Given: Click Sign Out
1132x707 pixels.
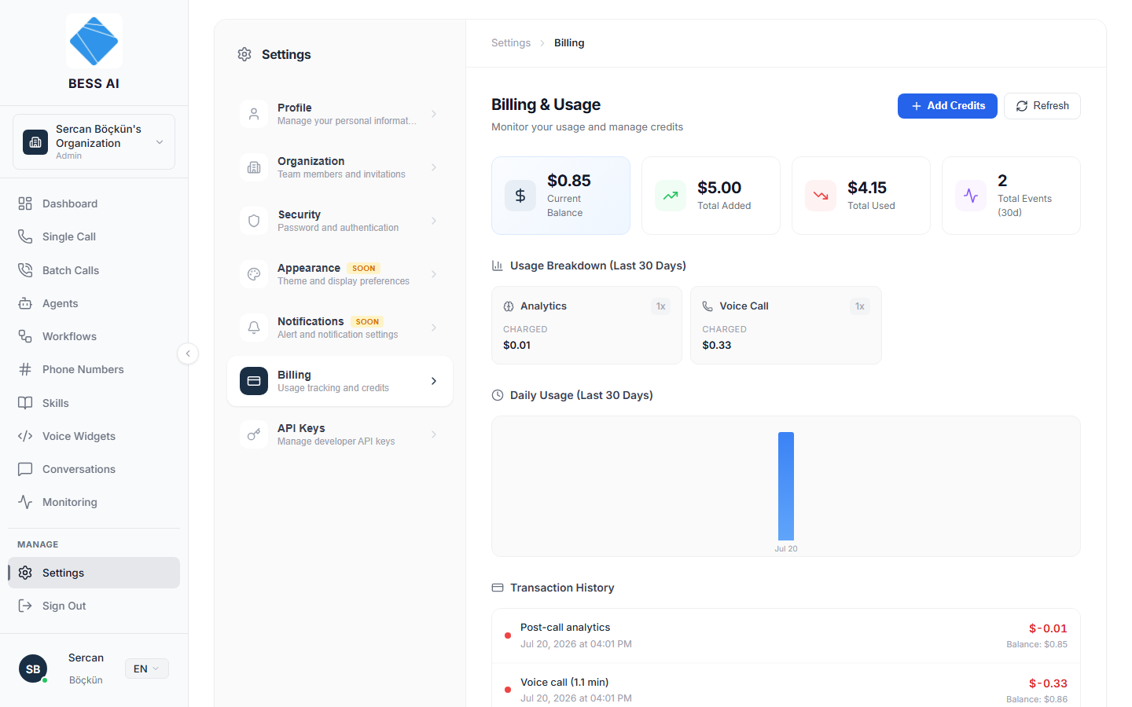Looking at the screenshot, I should coord(94,606).
